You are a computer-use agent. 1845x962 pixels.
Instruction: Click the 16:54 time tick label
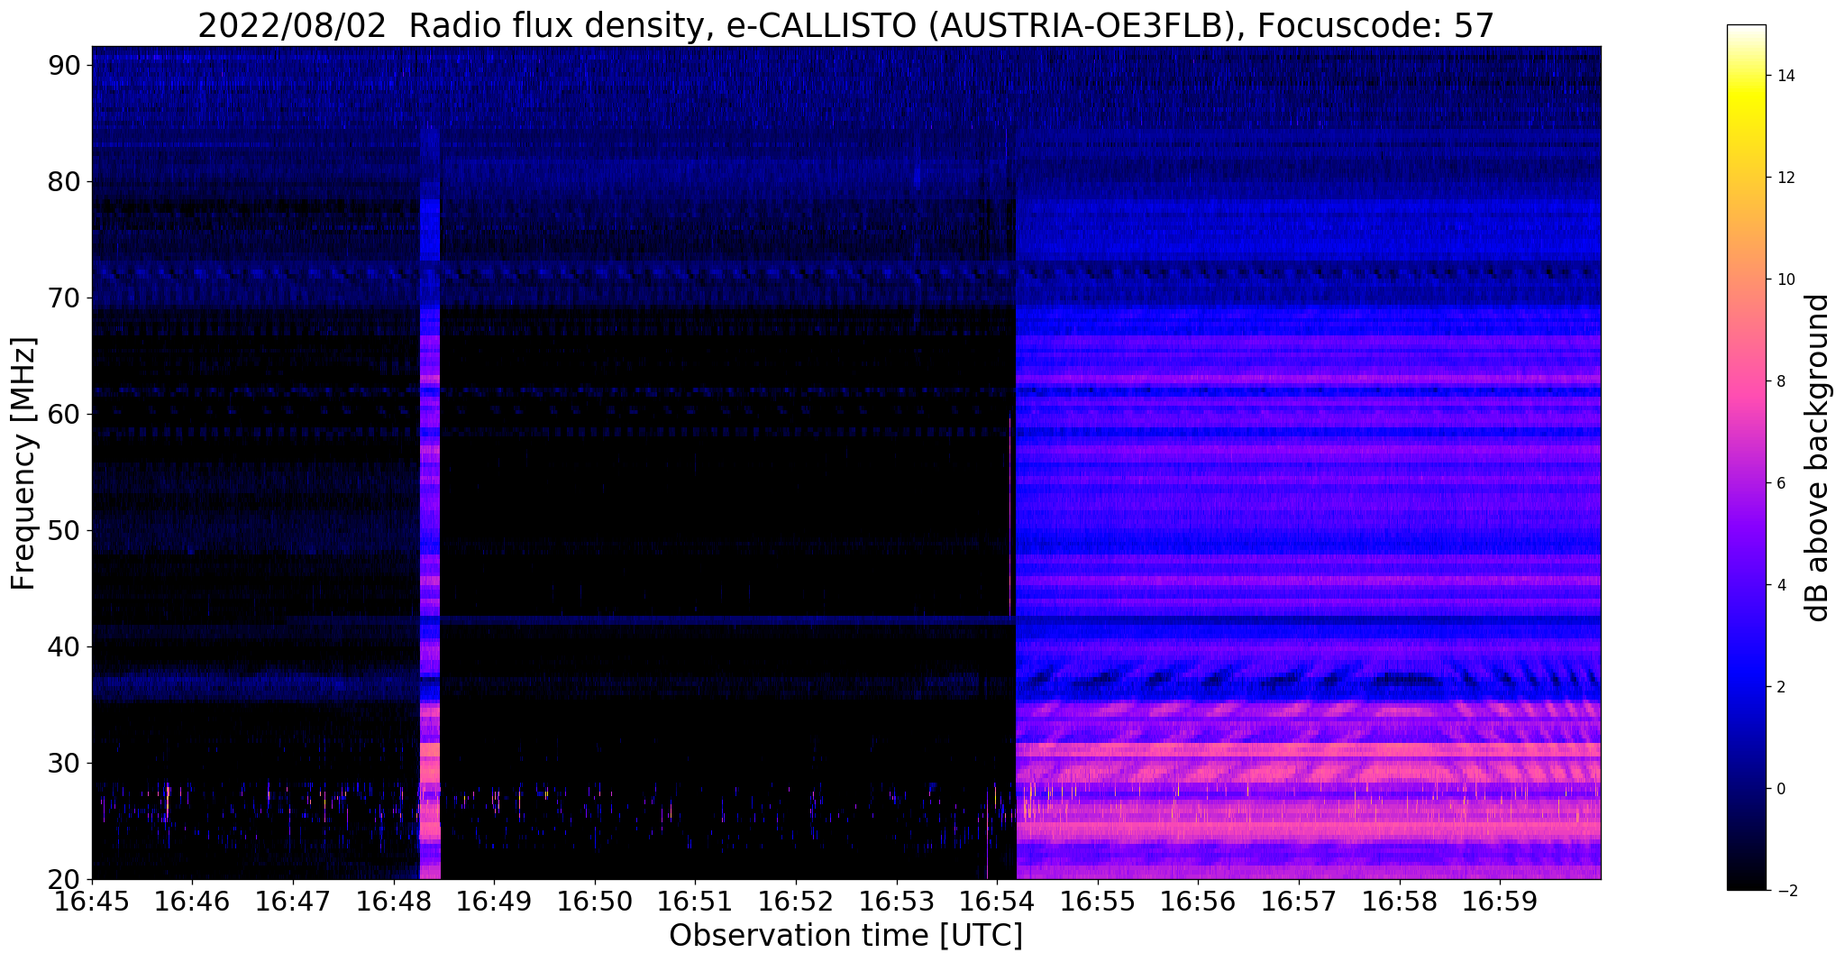(997, 901)
